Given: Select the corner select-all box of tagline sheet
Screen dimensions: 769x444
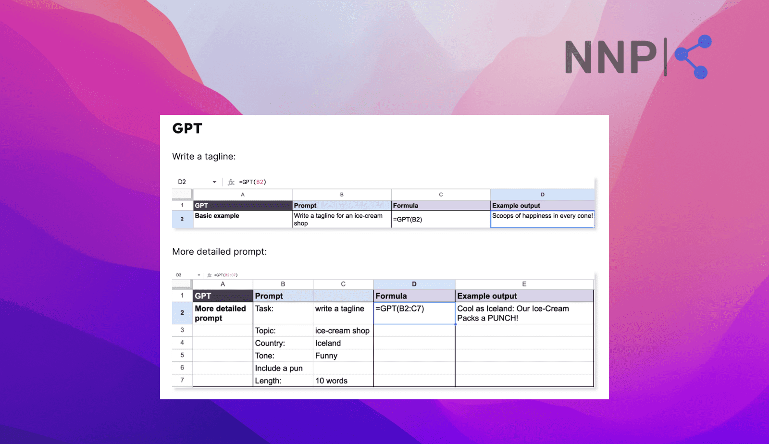Looking at the screenshot, I should 182,195.
